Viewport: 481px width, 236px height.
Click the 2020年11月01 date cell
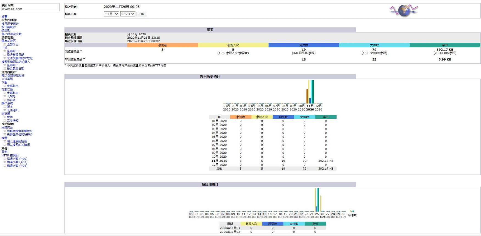pyautogui.click(x=230, y=228)
